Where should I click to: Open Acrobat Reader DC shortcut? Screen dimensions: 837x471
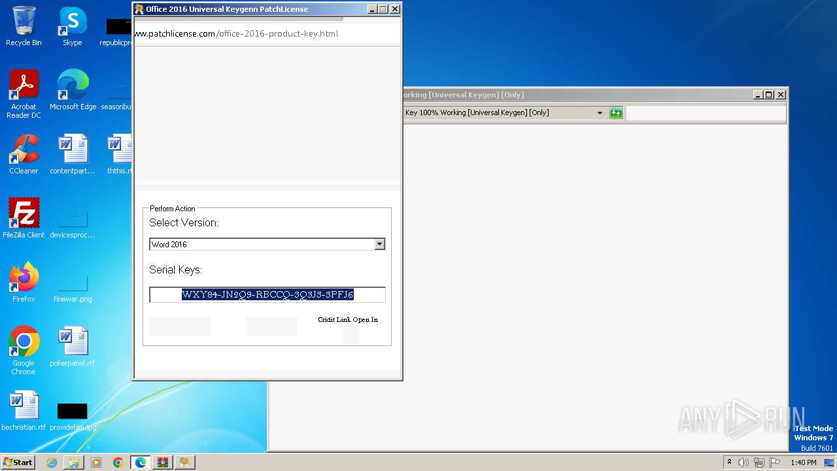(24, 94)
